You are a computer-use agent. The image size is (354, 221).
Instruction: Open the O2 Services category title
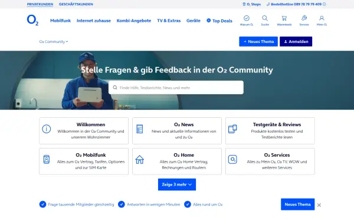[x=277, y=155]
